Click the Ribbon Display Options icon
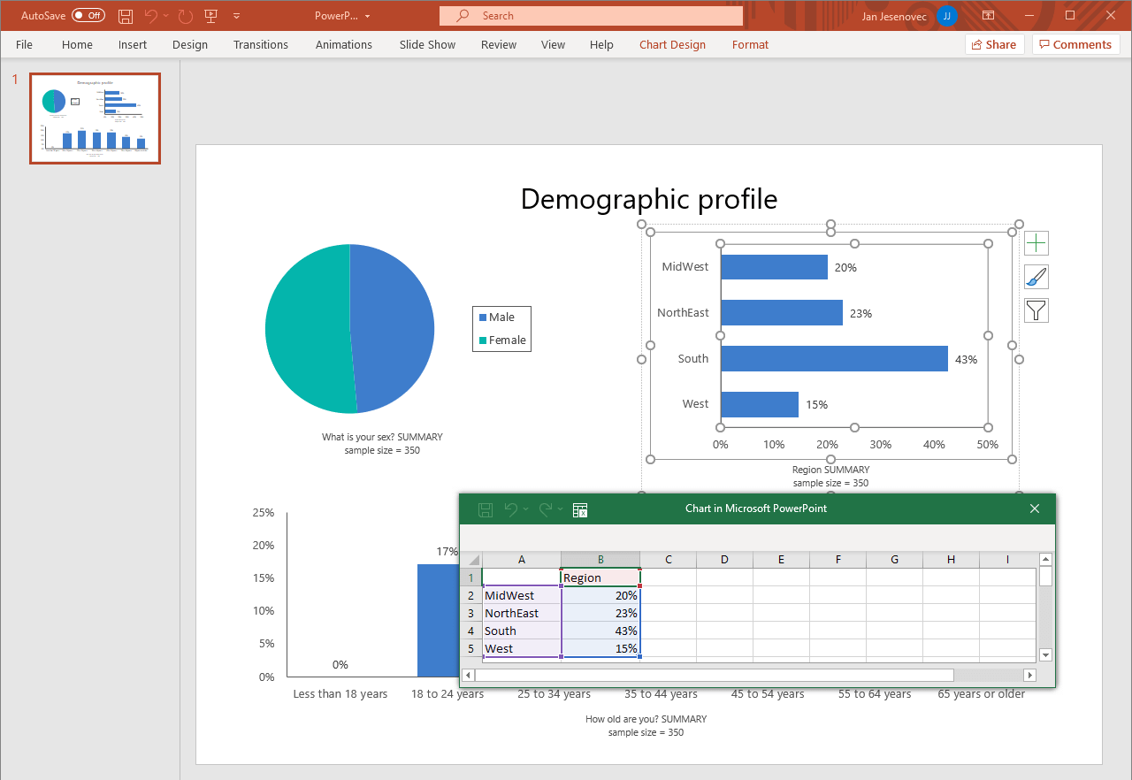The image size is (1132, 780). 988,16
